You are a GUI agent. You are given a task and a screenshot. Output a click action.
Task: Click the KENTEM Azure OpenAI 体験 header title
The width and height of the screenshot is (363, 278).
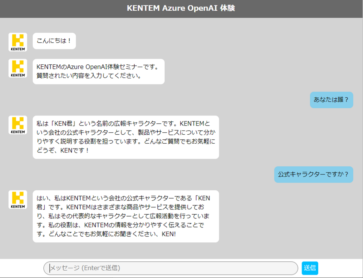click(181, 8)
